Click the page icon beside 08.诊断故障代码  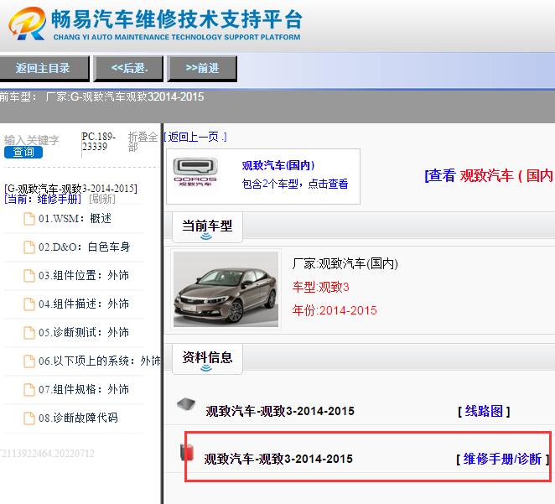point(29,418)
